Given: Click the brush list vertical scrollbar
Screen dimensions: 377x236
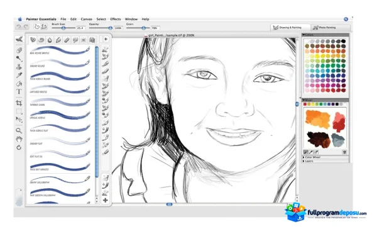Looking at the screenshot, I should pyautogui.click(x=97, y=112).
